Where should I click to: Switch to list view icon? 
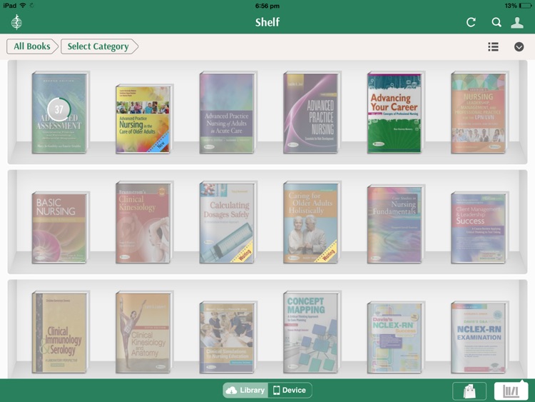493,46
